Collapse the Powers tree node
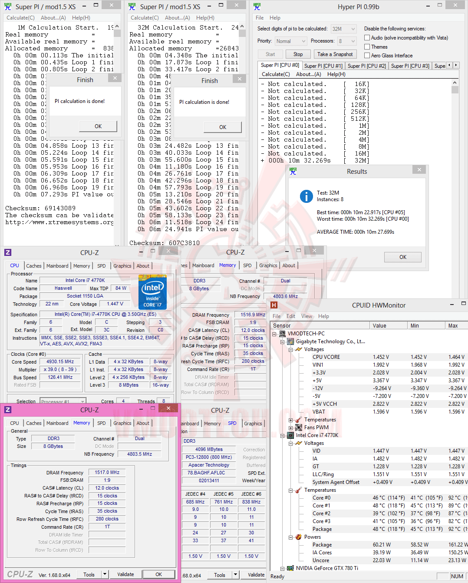468x583 pixels. point(290,537)
